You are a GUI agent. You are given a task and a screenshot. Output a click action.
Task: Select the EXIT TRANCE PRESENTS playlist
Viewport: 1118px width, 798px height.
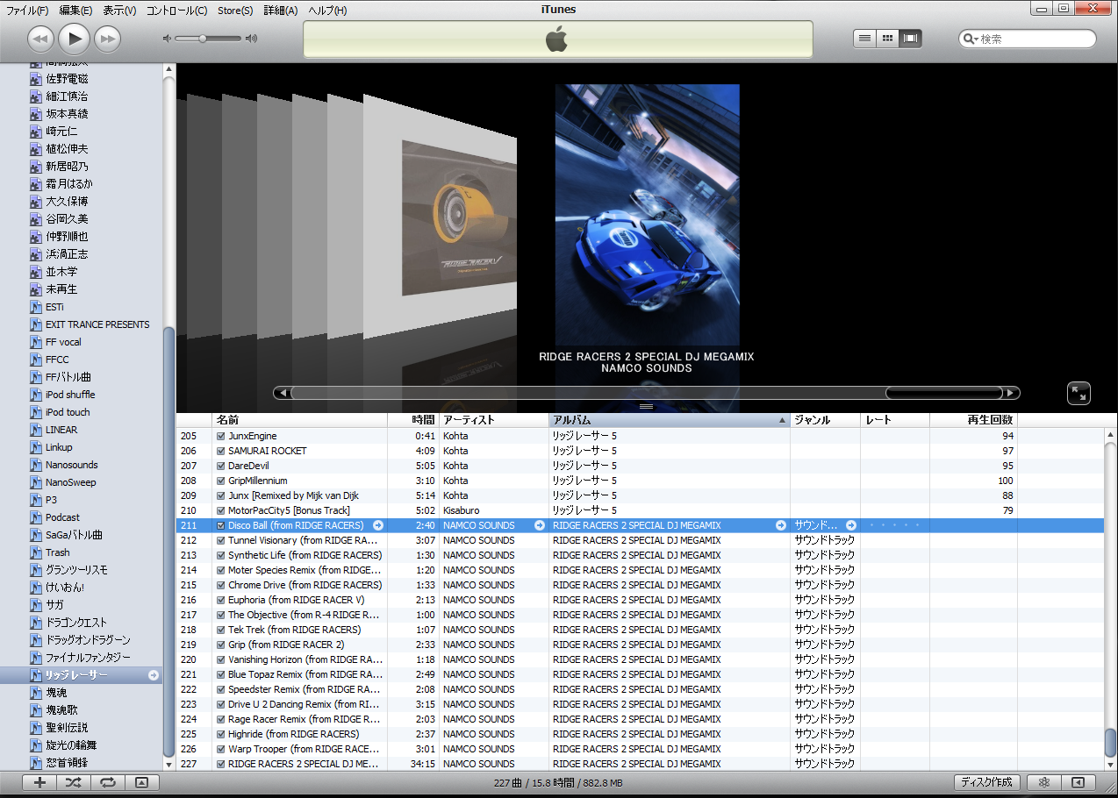[x=97, y=324]
